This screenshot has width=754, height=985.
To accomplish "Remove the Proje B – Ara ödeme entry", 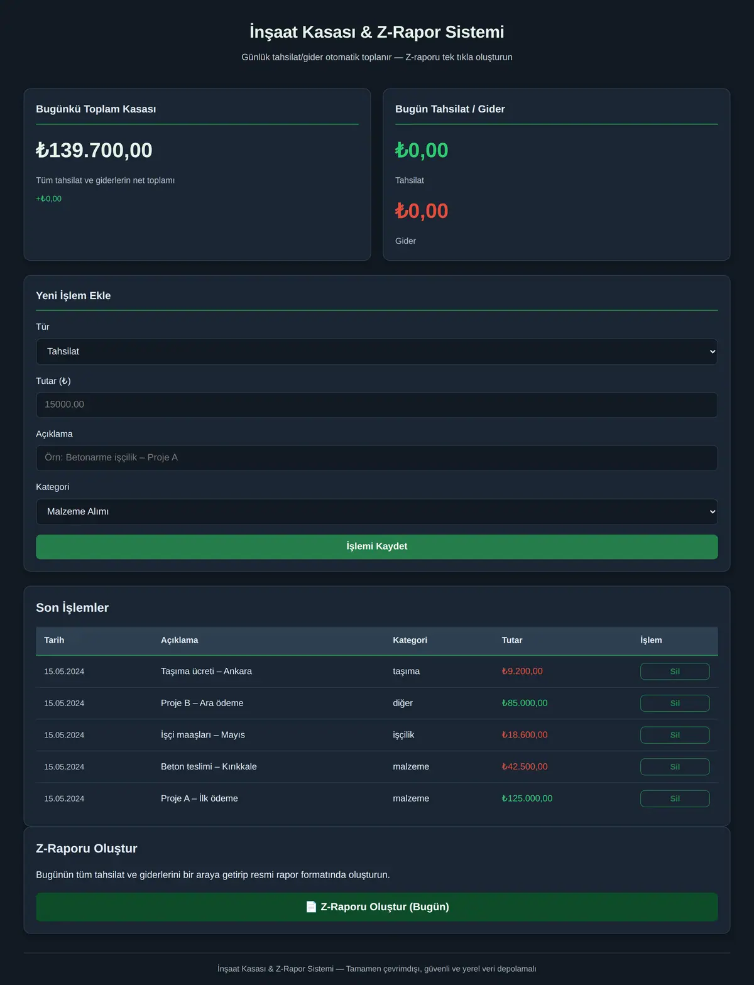I will (x=675, y=704).
